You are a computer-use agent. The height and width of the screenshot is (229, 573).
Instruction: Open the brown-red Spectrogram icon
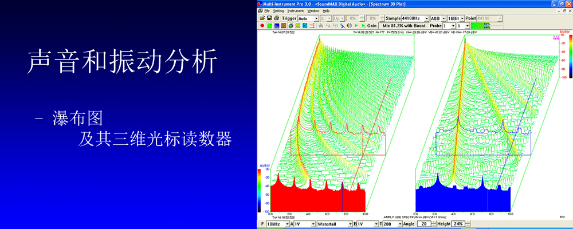click(284, 26)
